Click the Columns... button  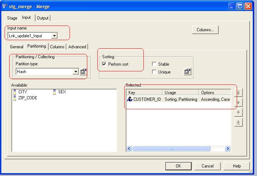point(205,30)
